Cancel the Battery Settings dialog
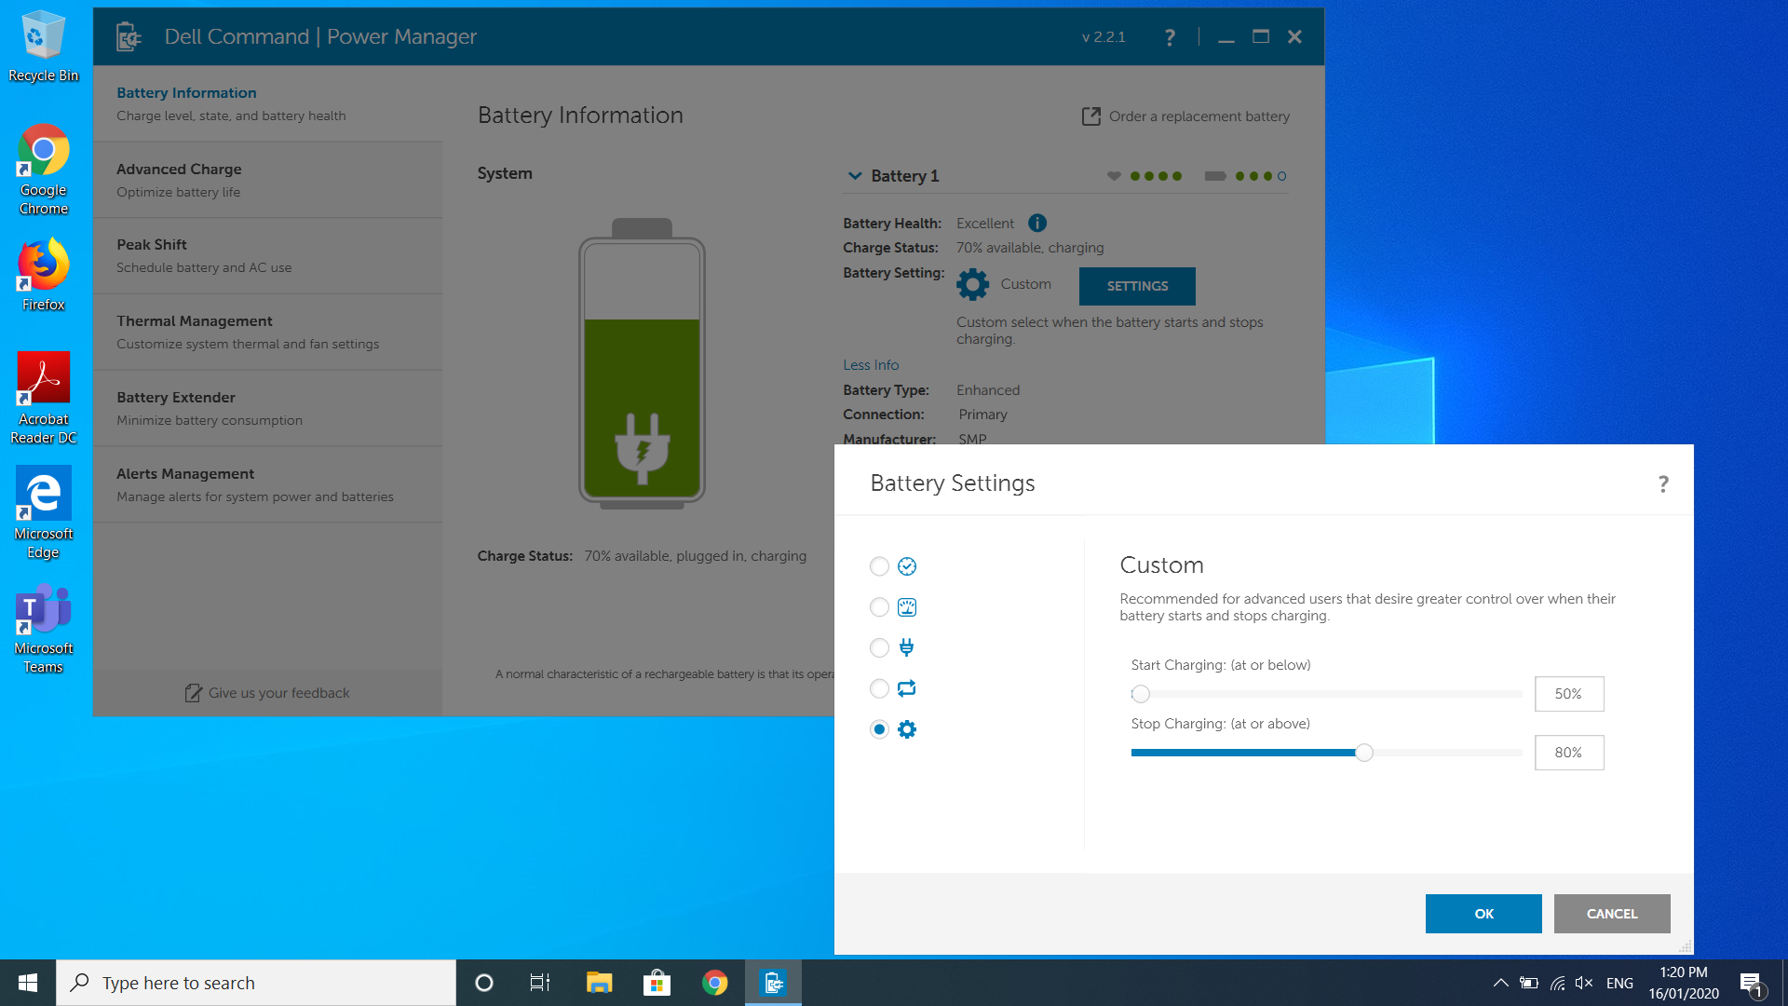Screen dimensions: 1788x1006 tap(1612, 914)
